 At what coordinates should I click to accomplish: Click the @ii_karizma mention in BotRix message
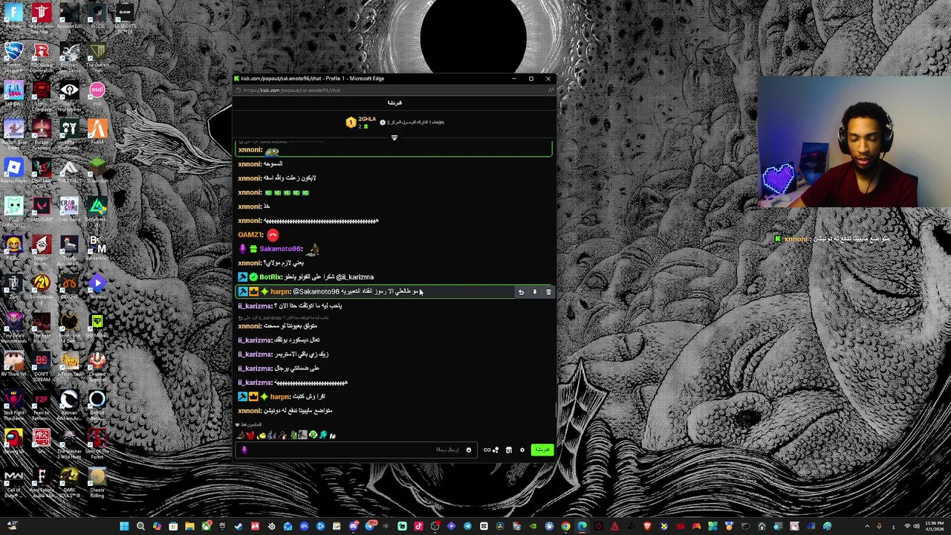(354, 277)
